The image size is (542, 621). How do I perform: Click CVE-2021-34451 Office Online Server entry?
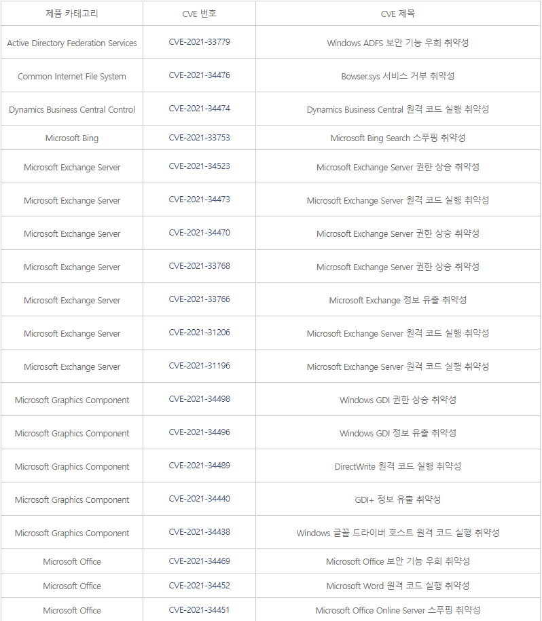point(199,610)
